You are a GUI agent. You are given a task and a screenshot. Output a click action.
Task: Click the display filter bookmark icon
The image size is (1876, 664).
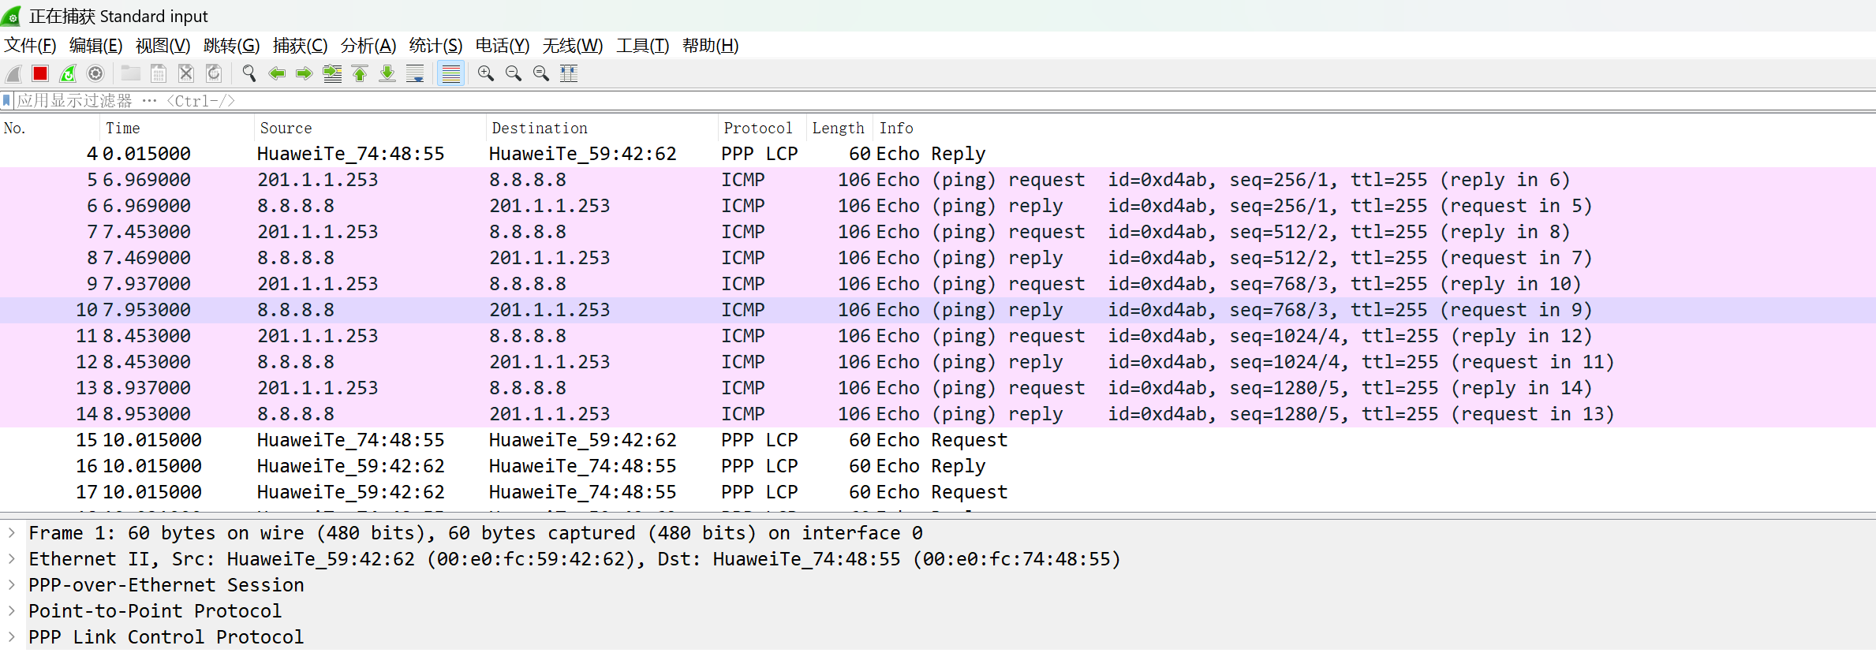[7, 100]
